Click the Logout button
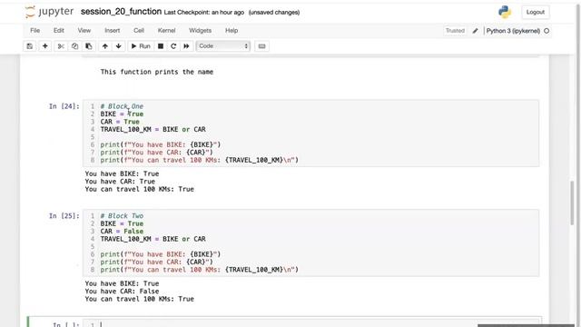The height and width of the screenshot is (327, 581). tap(536, 12)
